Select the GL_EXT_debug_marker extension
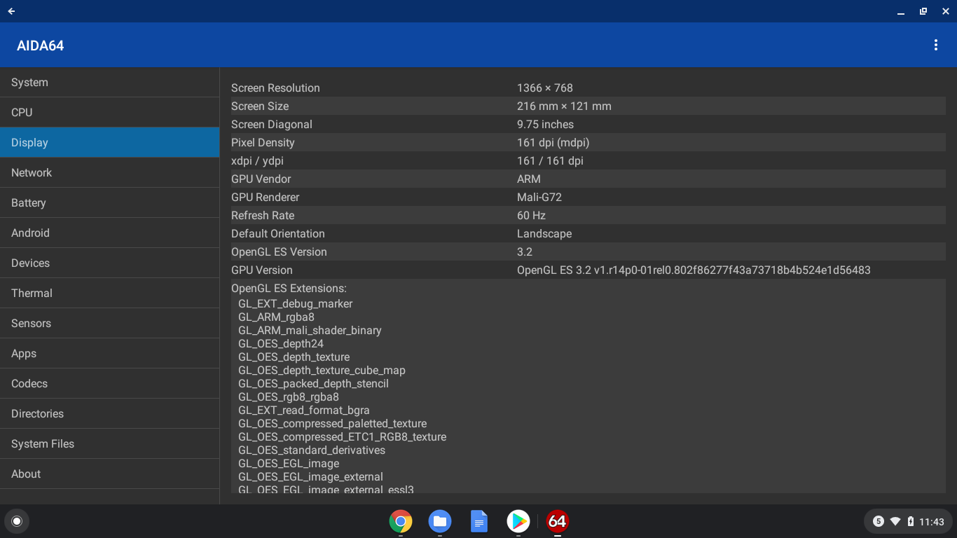The image size is (957, 538). [x=295, y=303]
